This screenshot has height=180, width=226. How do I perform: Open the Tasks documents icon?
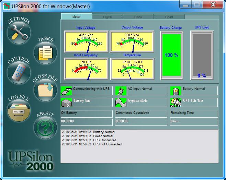point(45,53)
